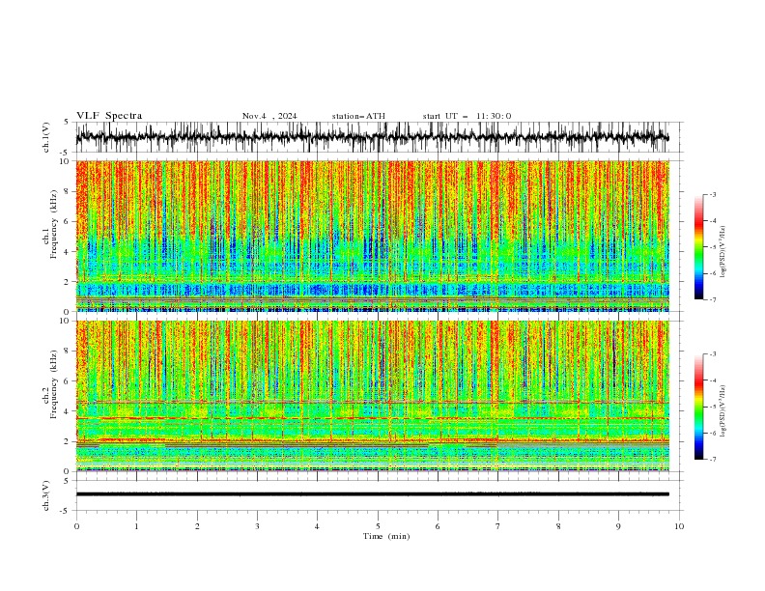This screenshot has height=591, width=765.
Task: Click time axis tick label '0'
Action: [x=76, y=526]
